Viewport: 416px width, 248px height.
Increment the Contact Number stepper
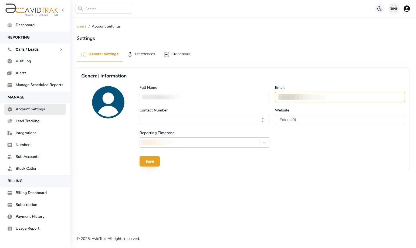point(262,118)
